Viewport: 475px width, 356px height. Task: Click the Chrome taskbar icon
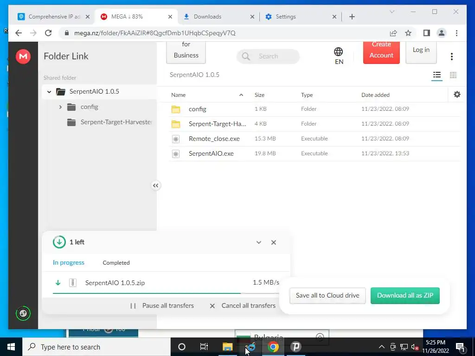pos(273,347)
